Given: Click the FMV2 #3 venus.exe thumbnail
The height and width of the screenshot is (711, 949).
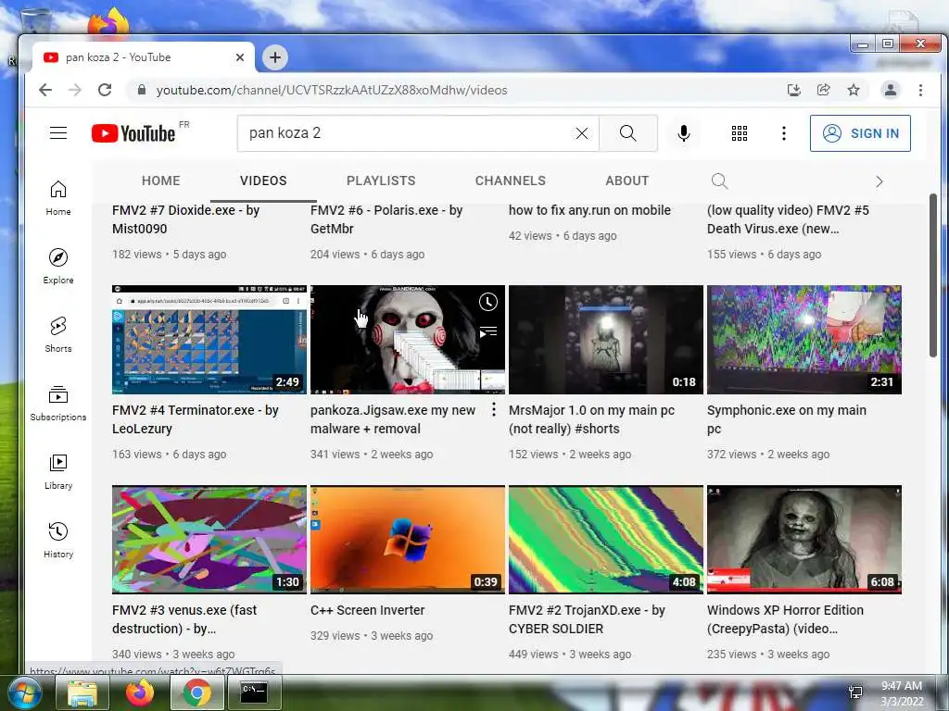Looking at the screenshot, I should point(209,540).
